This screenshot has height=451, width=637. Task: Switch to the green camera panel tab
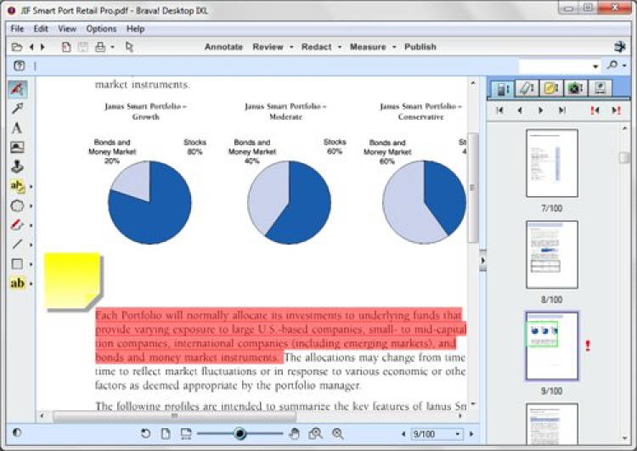pyautogui.click(x=575, y=88)
